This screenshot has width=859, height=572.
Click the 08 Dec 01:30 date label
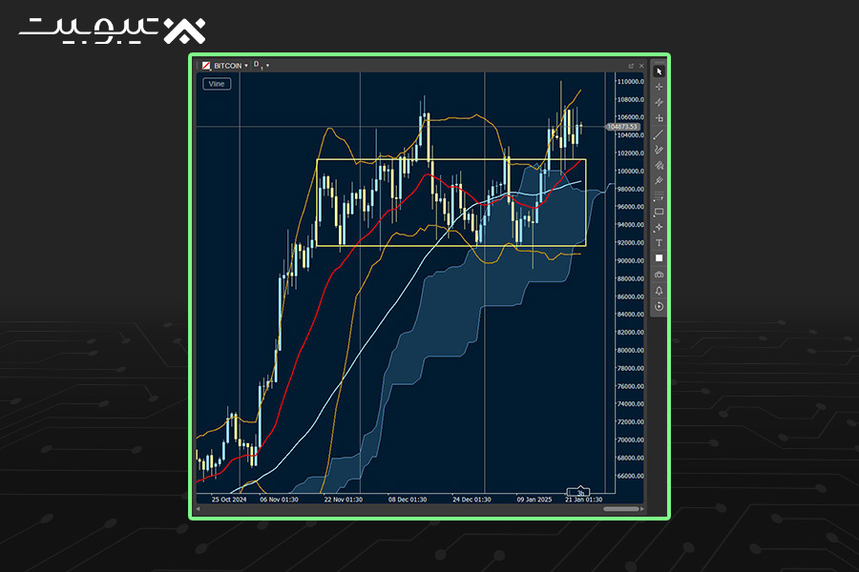(x=408, y=500)
